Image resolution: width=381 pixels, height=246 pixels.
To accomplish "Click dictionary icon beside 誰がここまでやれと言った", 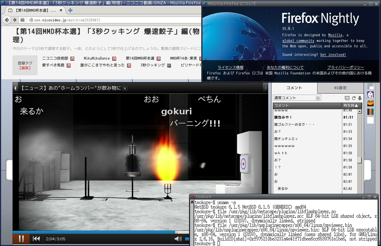I will [129, 65].
